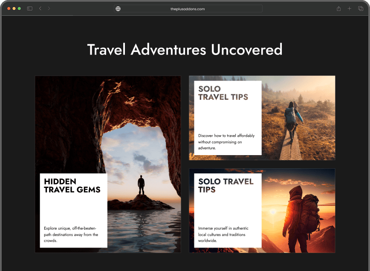This screenshot has width=370, height=271.
Task: Show the tab overview grid
Action: click(360, 8)
